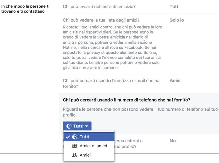Click the Amici di amici people icon
The image size is (219, 163).
click(x=75, y=146)
